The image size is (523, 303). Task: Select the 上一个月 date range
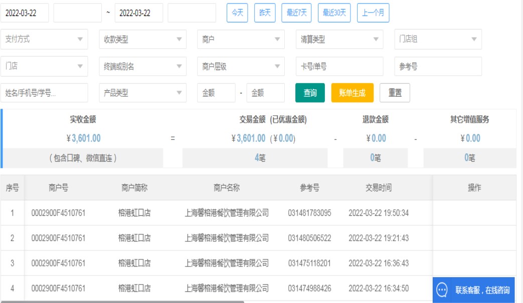pyautogui.click(x=373, y=13)
